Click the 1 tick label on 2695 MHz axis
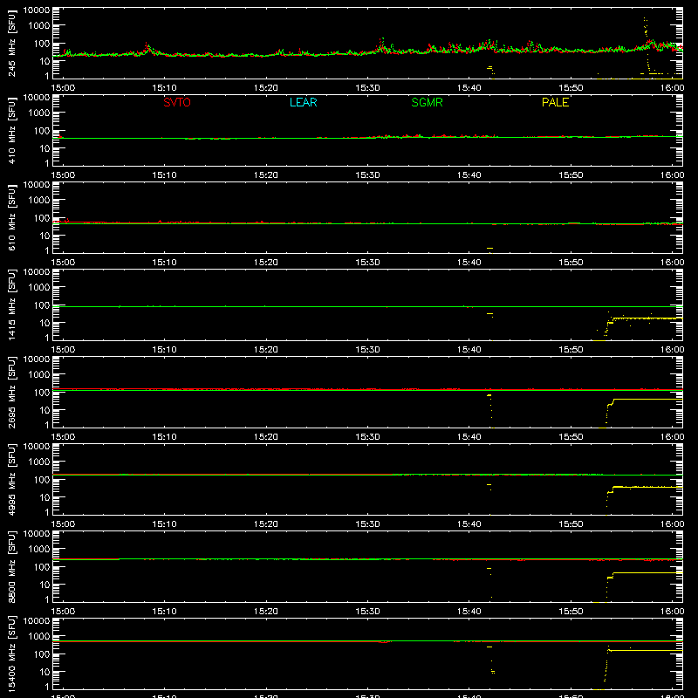Viewport: 698px width, 698px height. [x=47, y=425]
